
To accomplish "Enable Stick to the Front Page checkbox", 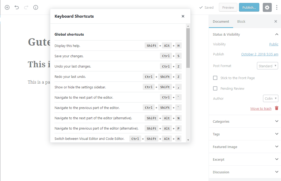I will [215, 78].
